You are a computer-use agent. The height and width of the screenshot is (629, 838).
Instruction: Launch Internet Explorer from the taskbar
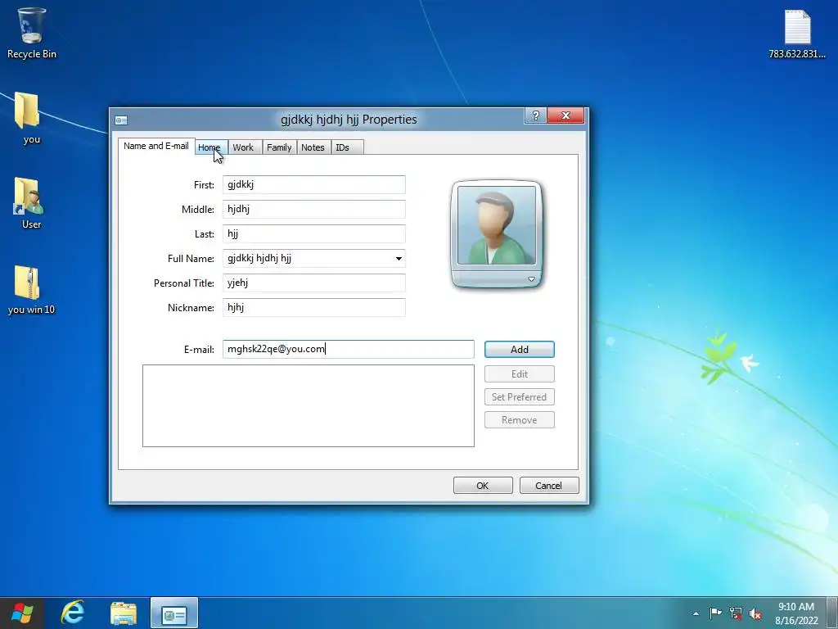click(x=73, y=613)
